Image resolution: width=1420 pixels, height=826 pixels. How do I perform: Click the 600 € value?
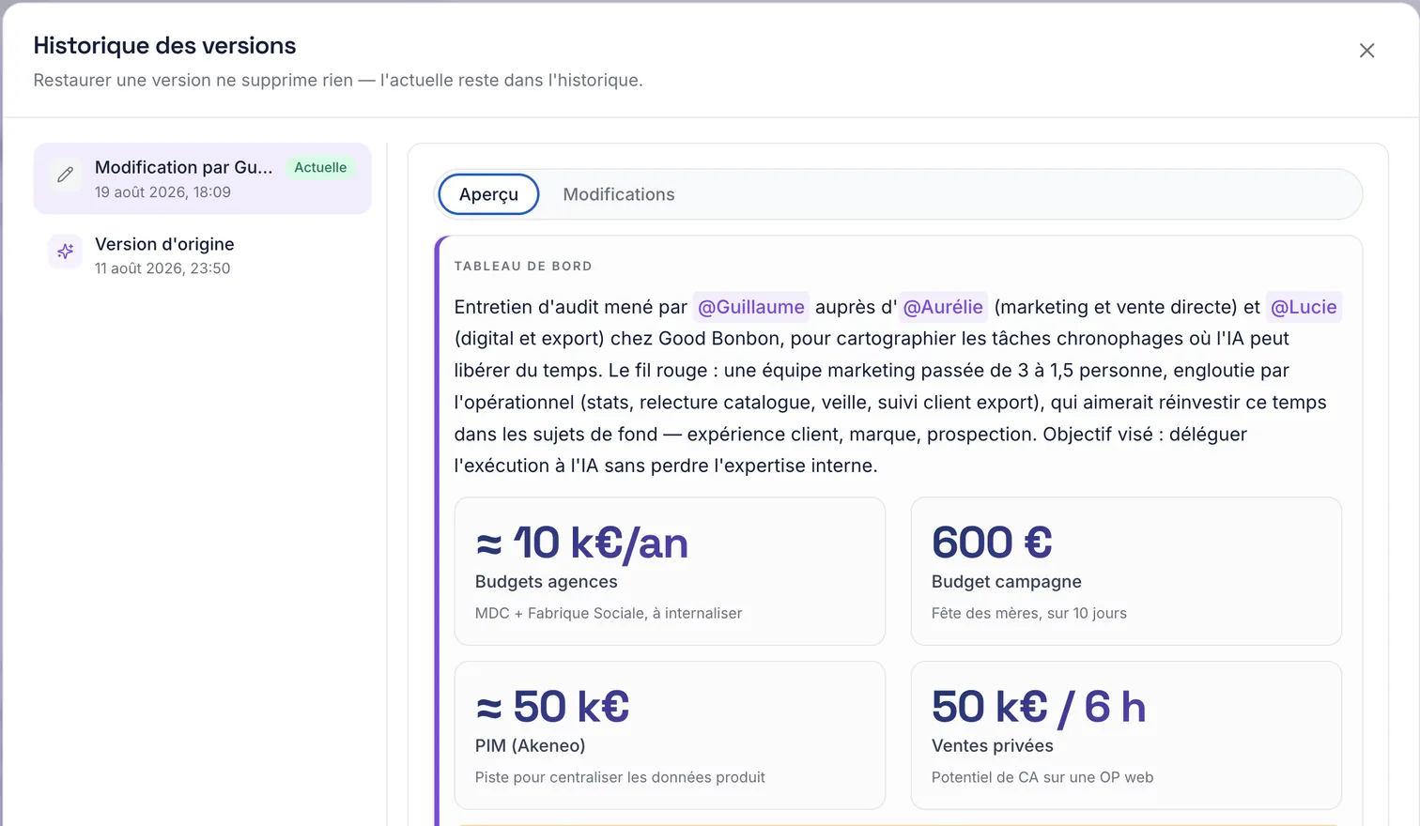pos(992,543)
